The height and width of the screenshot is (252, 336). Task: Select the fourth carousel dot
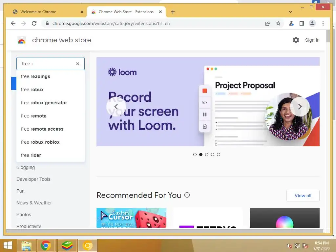click(x=213, y=155)
